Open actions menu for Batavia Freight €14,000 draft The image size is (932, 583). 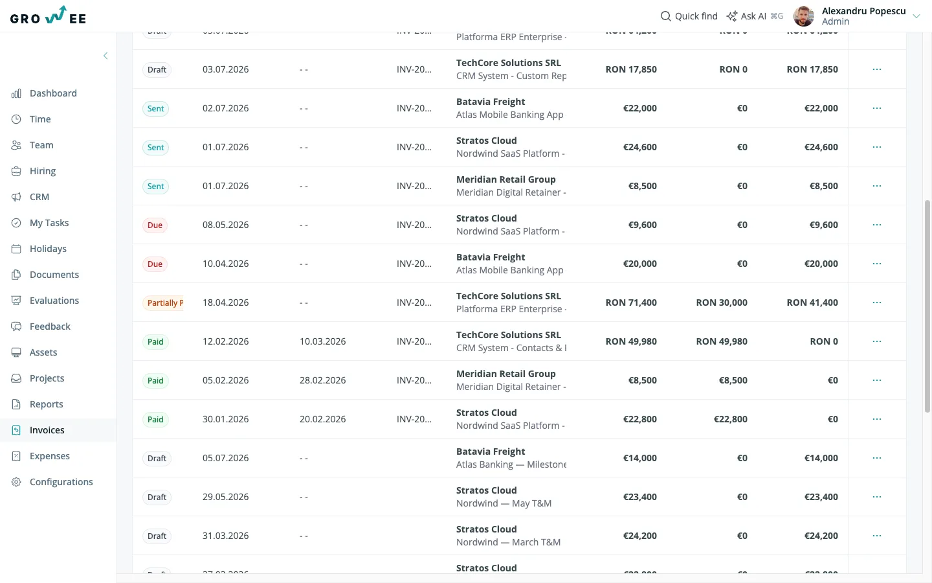pyautogui.click(x=877, y=458)
